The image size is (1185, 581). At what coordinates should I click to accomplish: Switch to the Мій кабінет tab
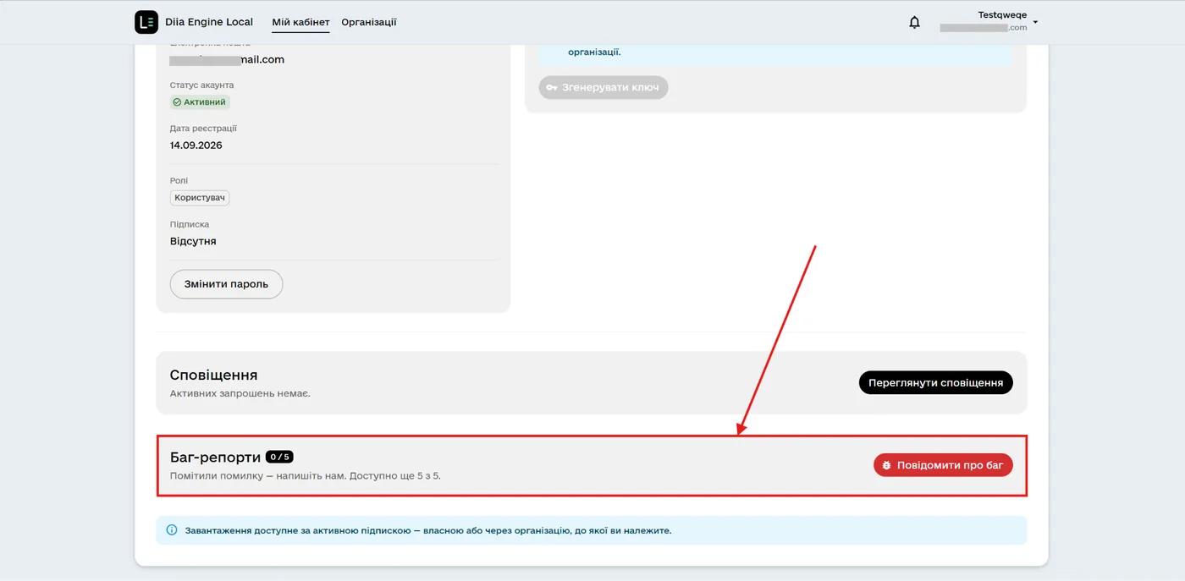pos(300,22)
